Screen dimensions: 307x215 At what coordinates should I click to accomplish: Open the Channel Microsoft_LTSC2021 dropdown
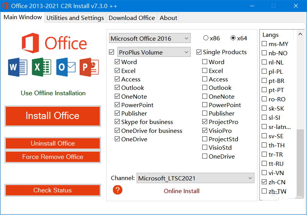[x=195, y=178]
